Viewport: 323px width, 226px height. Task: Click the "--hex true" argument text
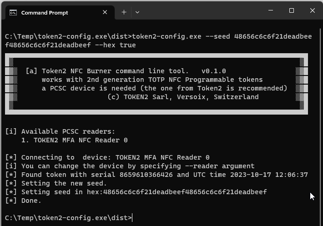116,45
